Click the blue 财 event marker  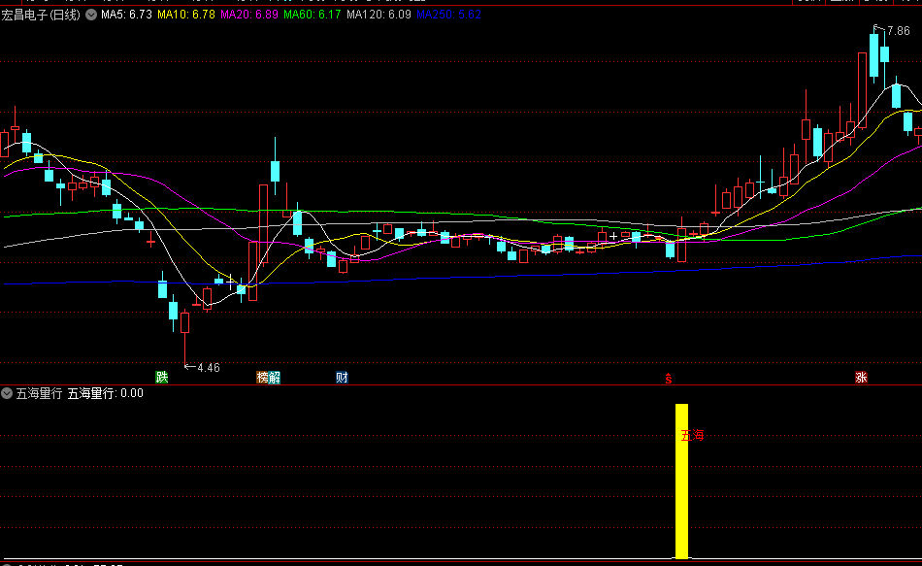[342, 377]
